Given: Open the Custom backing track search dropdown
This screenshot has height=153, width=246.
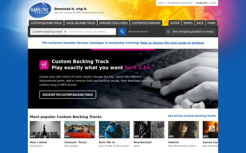Looking at the screenshot, I should (x=49, y=31).
